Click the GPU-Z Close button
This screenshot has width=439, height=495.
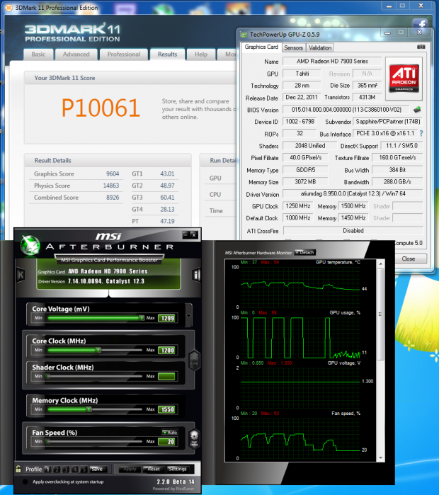(408, 259)
